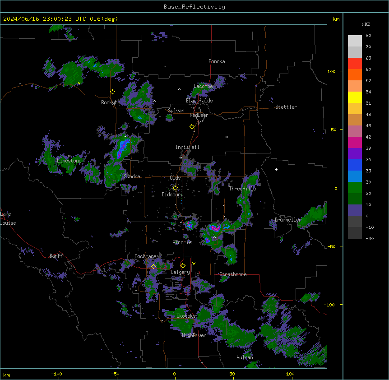Image resolution: width=389 pixels, height=380 pixels.
Task: Click the Limestone label
Action: click(69, 161)
